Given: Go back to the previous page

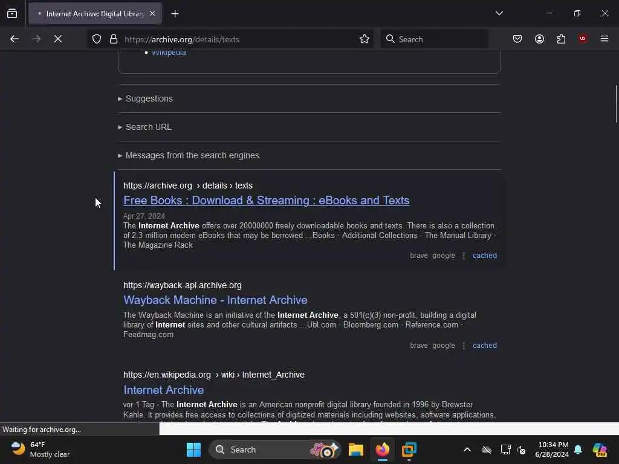Looking at the screenshot, I should click(15, 39).
